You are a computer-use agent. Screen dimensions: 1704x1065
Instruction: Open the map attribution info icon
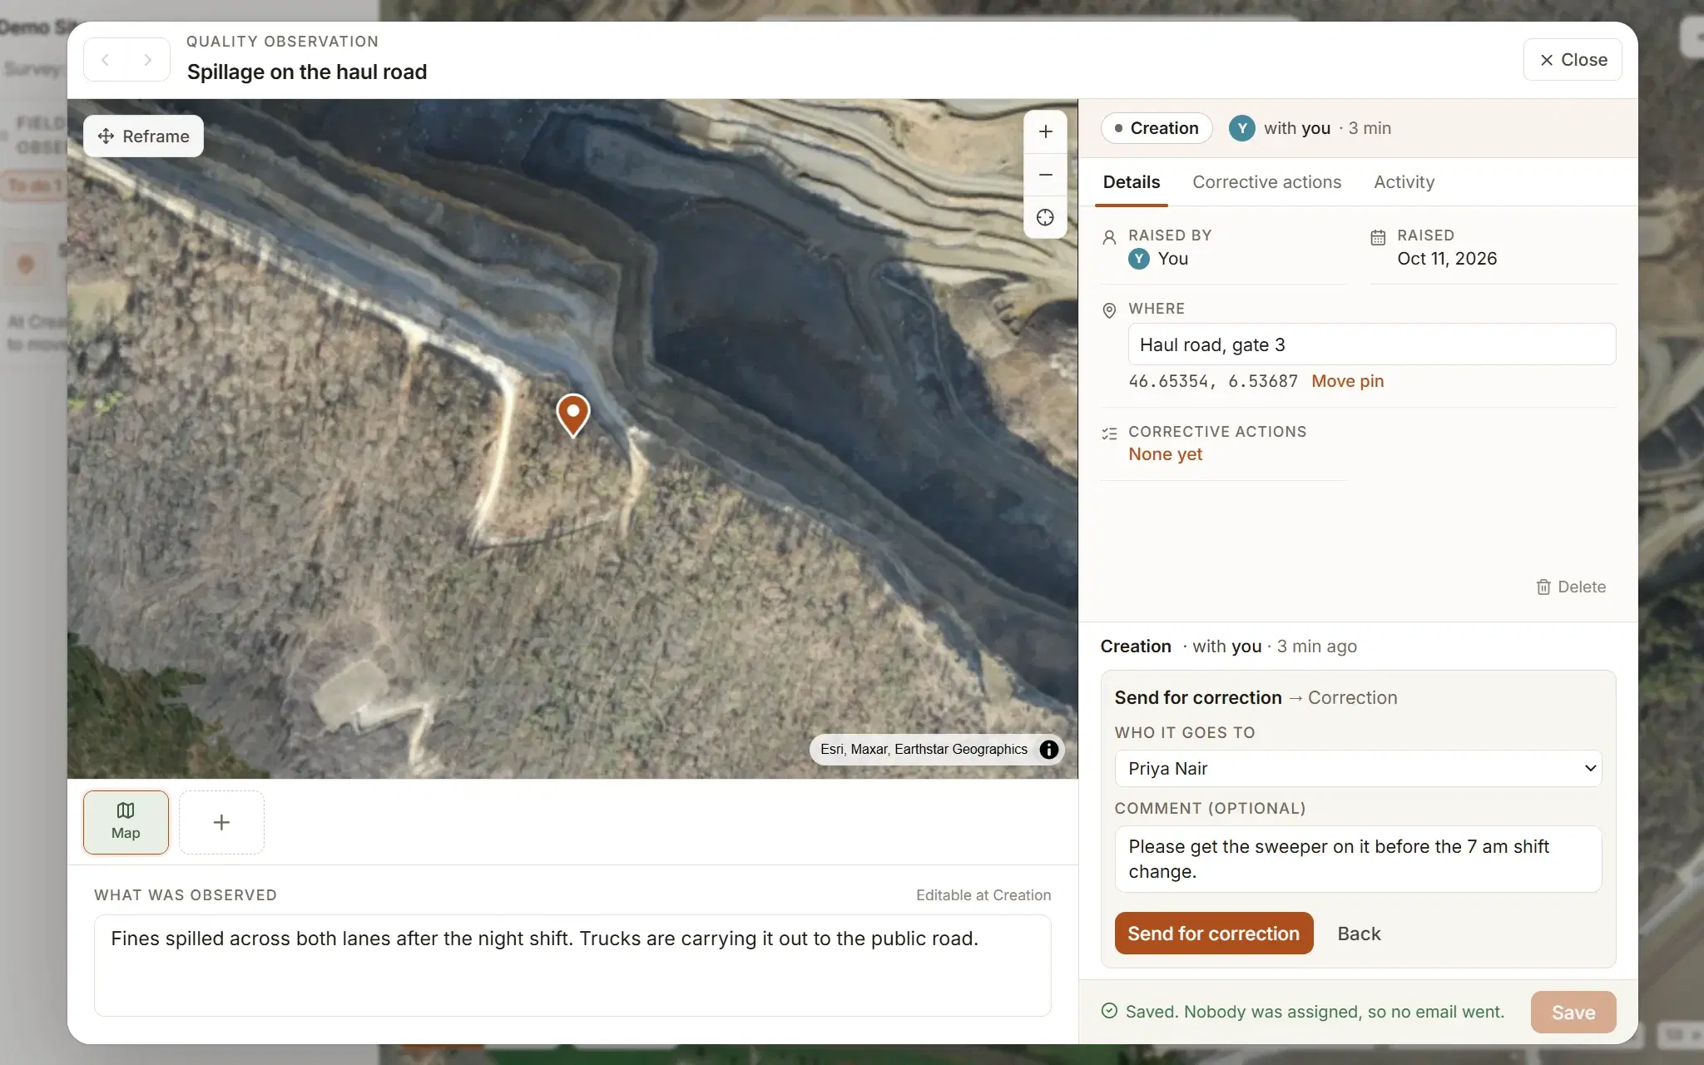coord(1049,750)
